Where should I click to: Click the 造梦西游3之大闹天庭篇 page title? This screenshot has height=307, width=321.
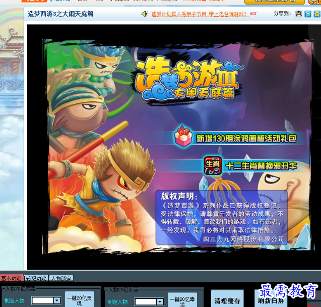coord(60,14)
